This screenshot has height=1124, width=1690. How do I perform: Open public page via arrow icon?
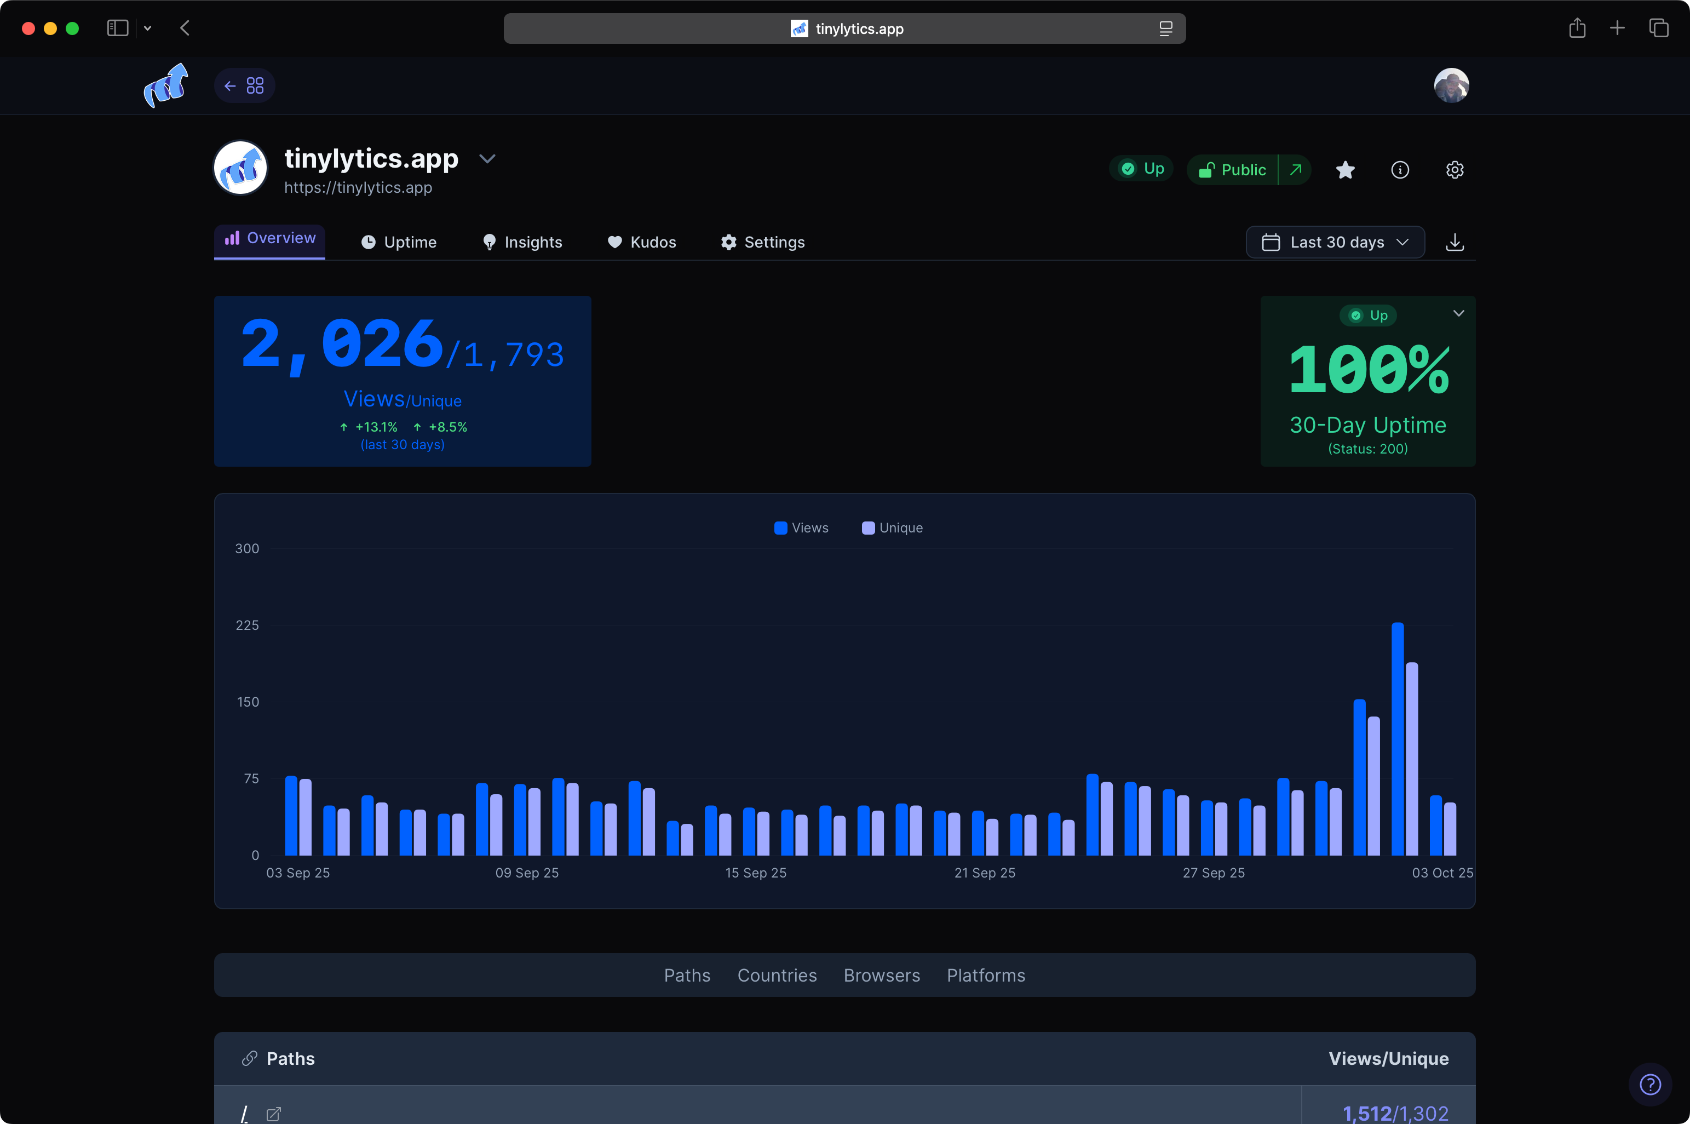(x=1295, y=170)
